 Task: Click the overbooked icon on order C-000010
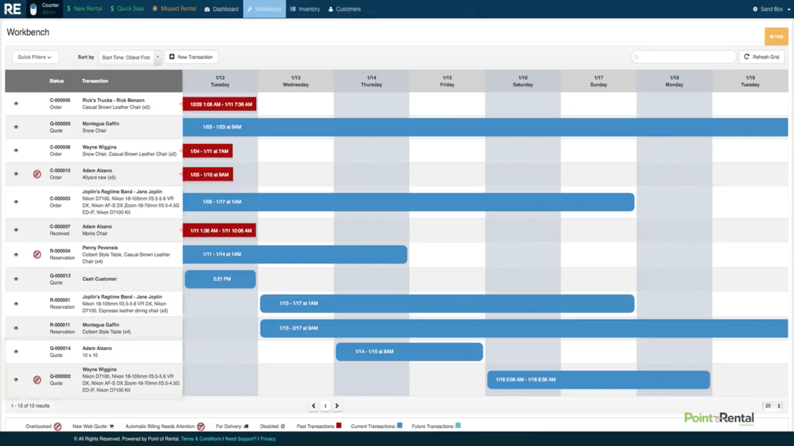tap(37, 174)
